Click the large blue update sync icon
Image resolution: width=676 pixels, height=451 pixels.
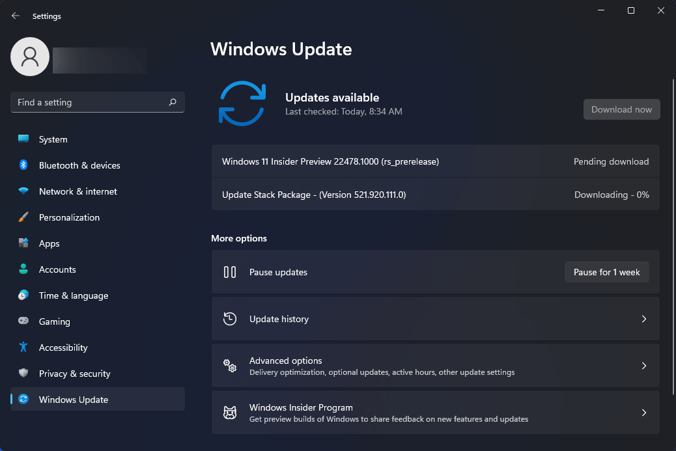242,103
